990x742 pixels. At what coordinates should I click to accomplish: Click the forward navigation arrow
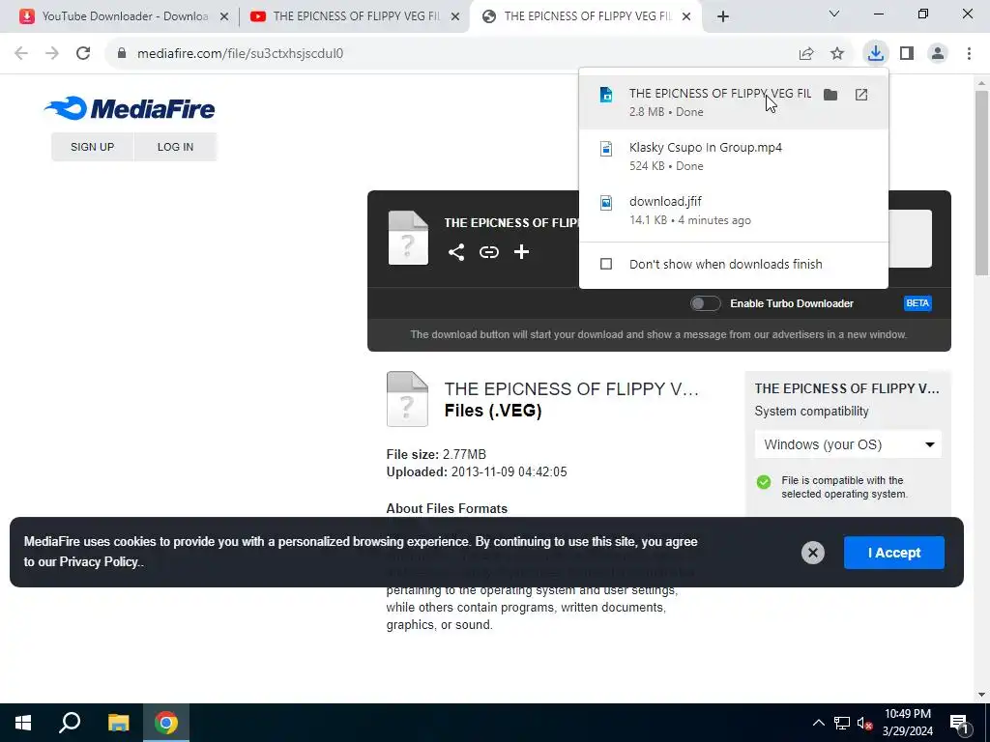tap(52, 54)
